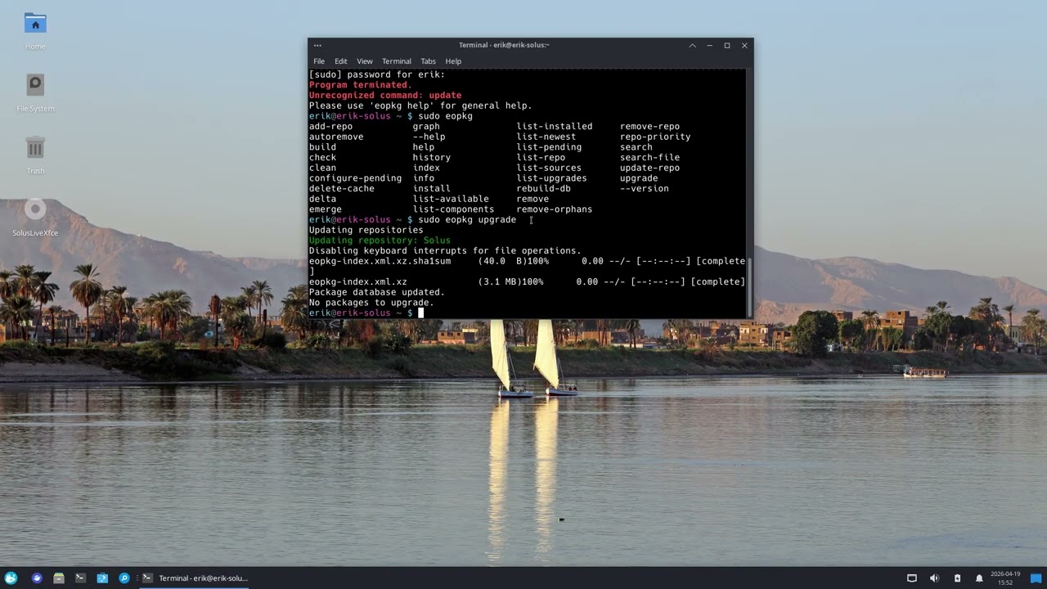Click the battery power manager icon
The width and height of the screenshot is (1047, 589).
[x=957, y=578]
